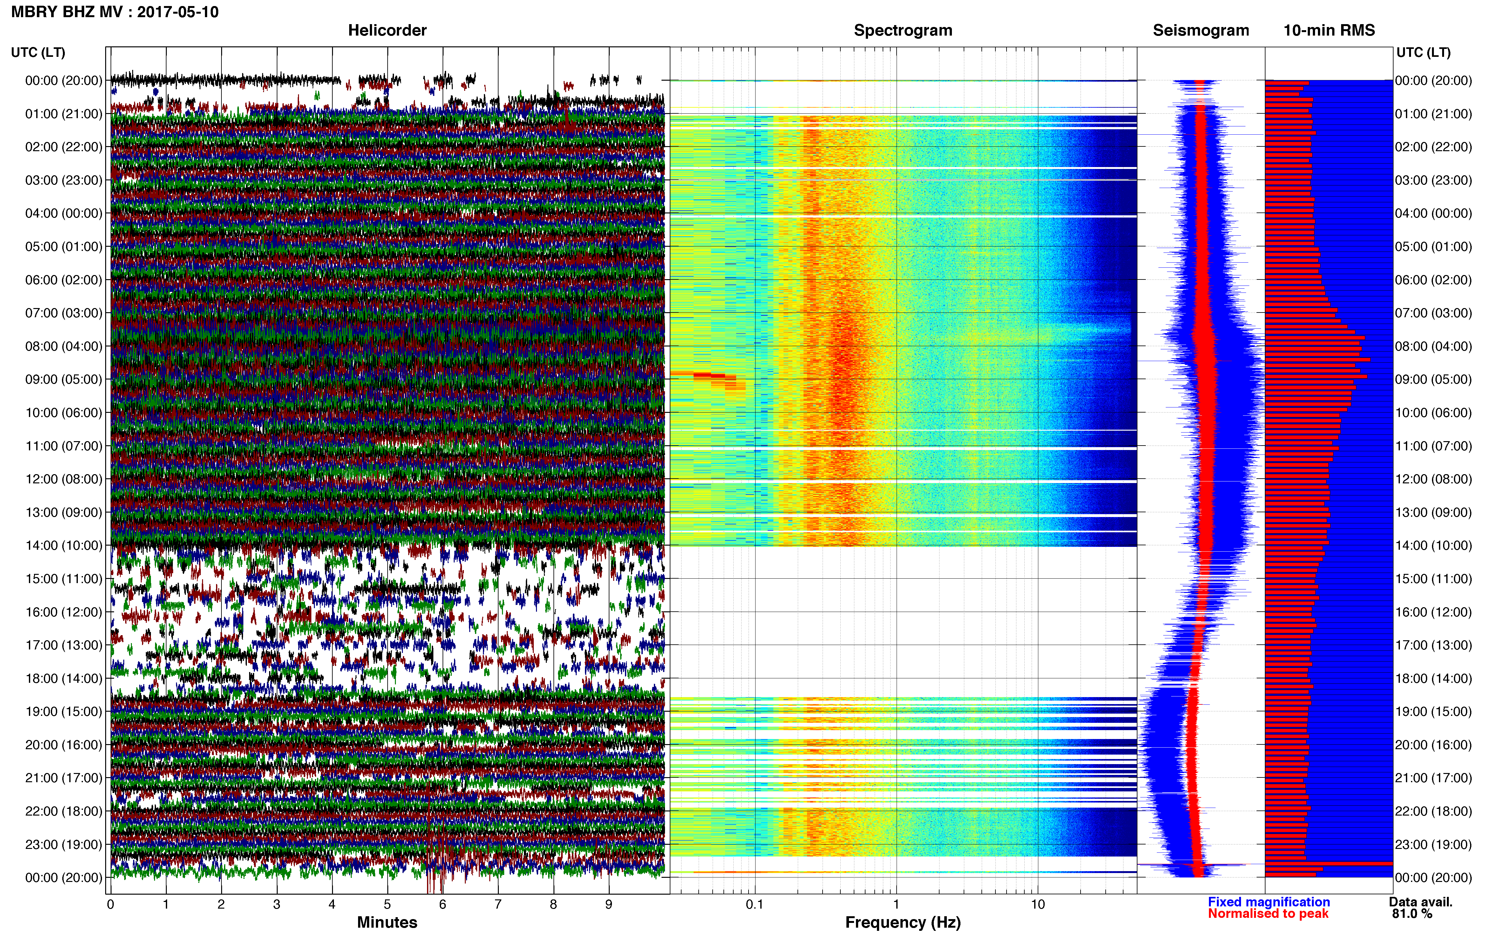The image size is (1506, 941).
Task: Click Helicorder-side '08:00 (04:00)' time label
Action: pos(64,346)
